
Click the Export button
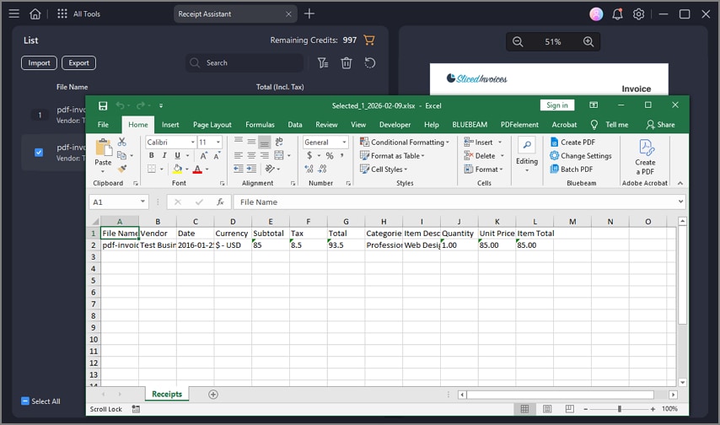coord(78,63)
